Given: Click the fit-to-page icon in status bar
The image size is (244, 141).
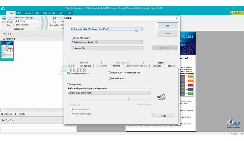Looking at the screenshot, I should pyautogui.click(x=235, y=134).
